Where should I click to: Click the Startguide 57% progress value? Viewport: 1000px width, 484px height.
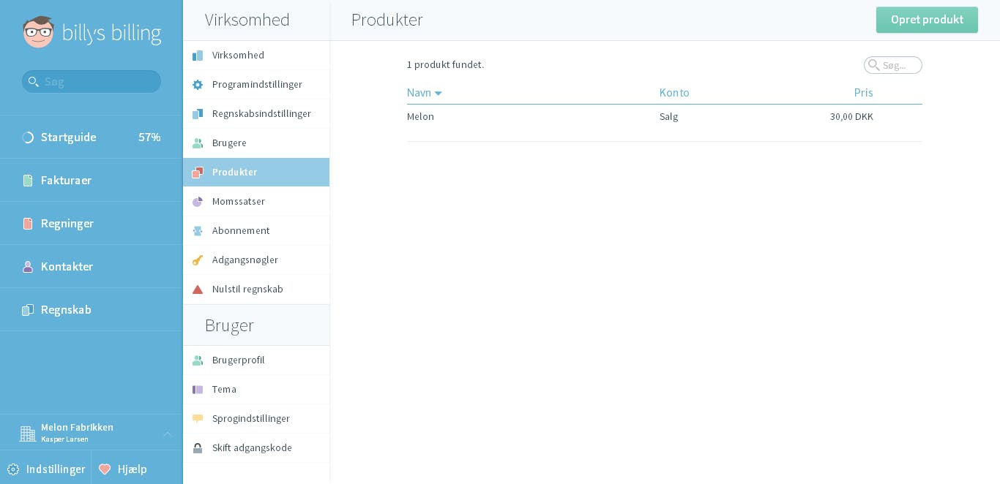pyautogui.click(x=149, y=137)
